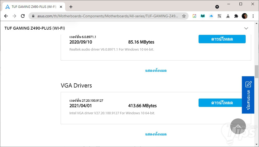Show all VGA Drivers

pos(156,134)
